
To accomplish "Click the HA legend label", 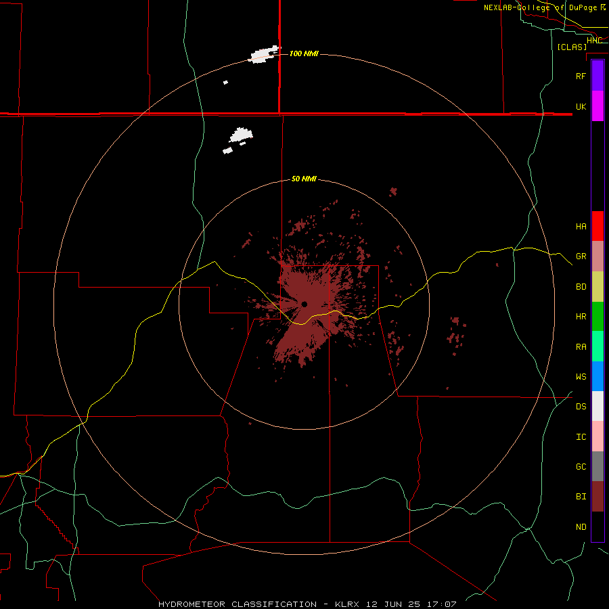I will click(581, 226).
